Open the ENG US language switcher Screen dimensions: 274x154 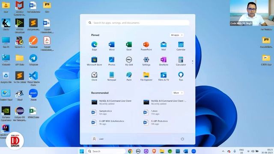pyautogui.click(x=241, y=151)
